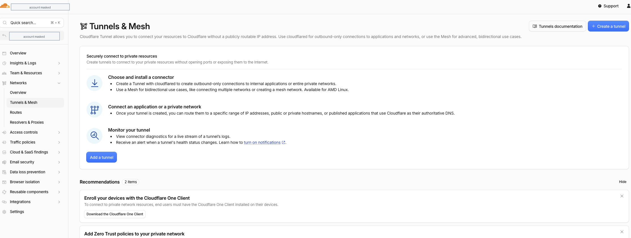631x238 pixels.
Task: Expand the Traffic policies section
Action: tap(59, 142)
